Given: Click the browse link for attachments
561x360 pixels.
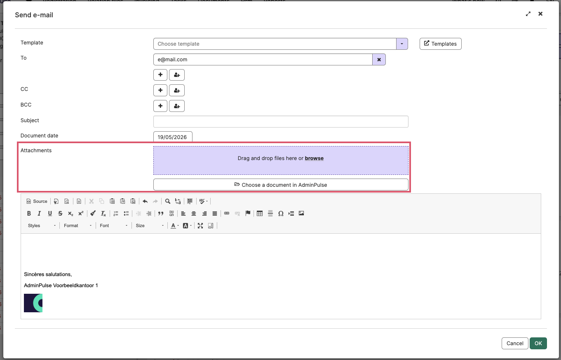Looking at the screenshot, I should click(x=314, y=158).
